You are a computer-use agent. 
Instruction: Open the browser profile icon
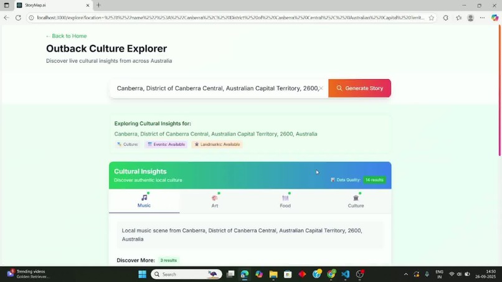point(470,18)
